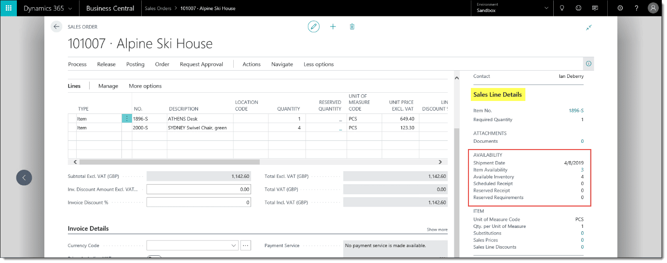The image size is (667, 263).
Task: Click the Description column header
Action: click(184, 109)
